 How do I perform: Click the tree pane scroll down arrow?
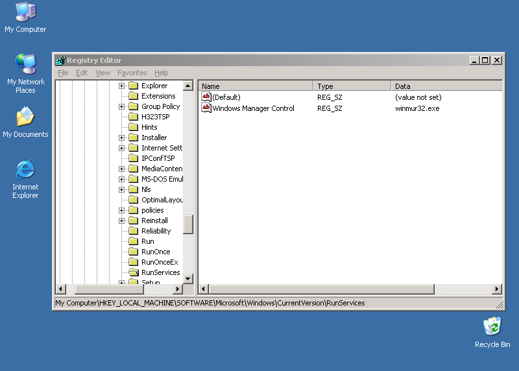tap(188, 279)
